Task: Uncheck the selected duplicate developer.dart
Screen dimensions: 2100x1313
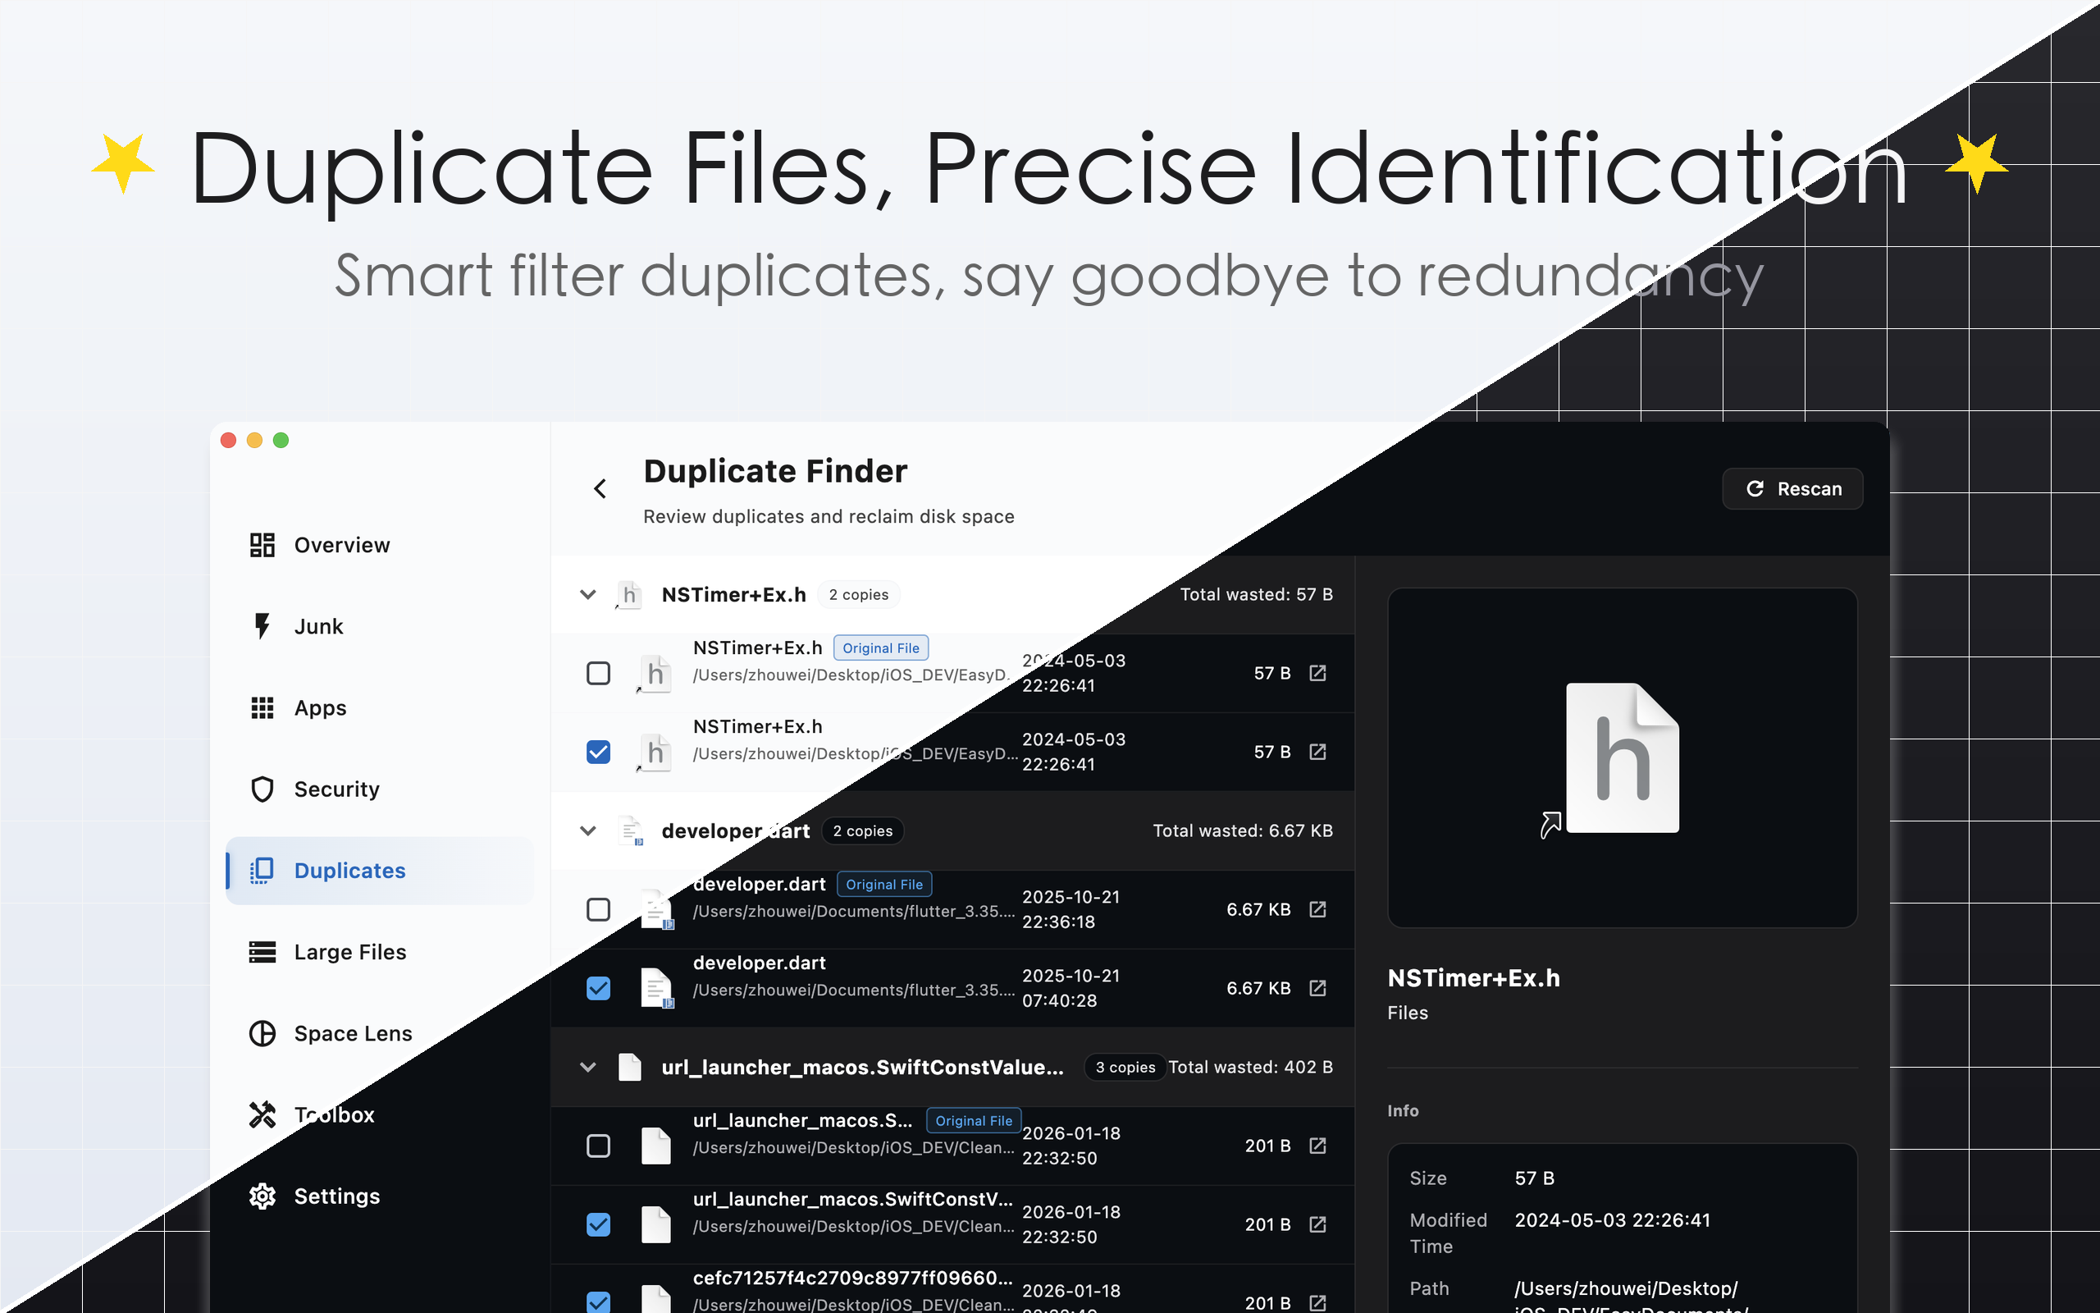Action: (598, 987)
